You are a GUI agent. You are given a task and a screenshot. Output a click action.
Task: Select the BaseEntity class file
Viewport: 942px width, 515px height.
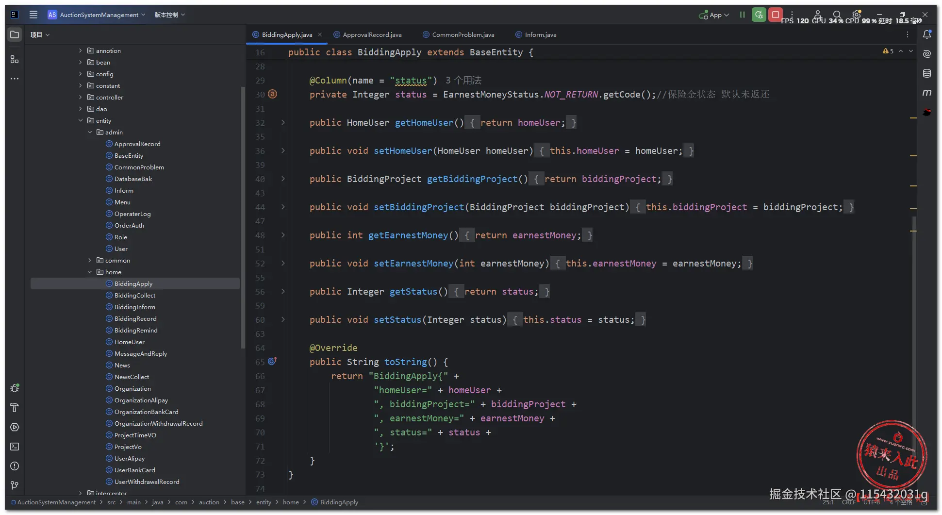point(129,155)
